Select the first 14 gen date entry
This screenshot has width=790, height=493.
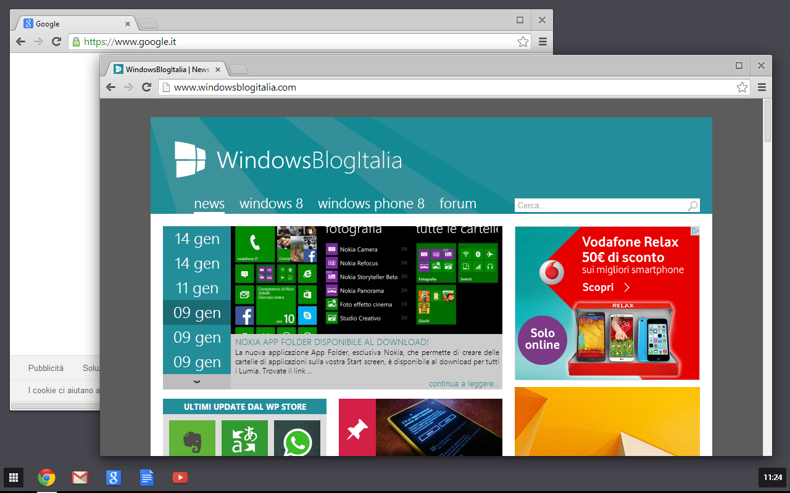point(197,238)
